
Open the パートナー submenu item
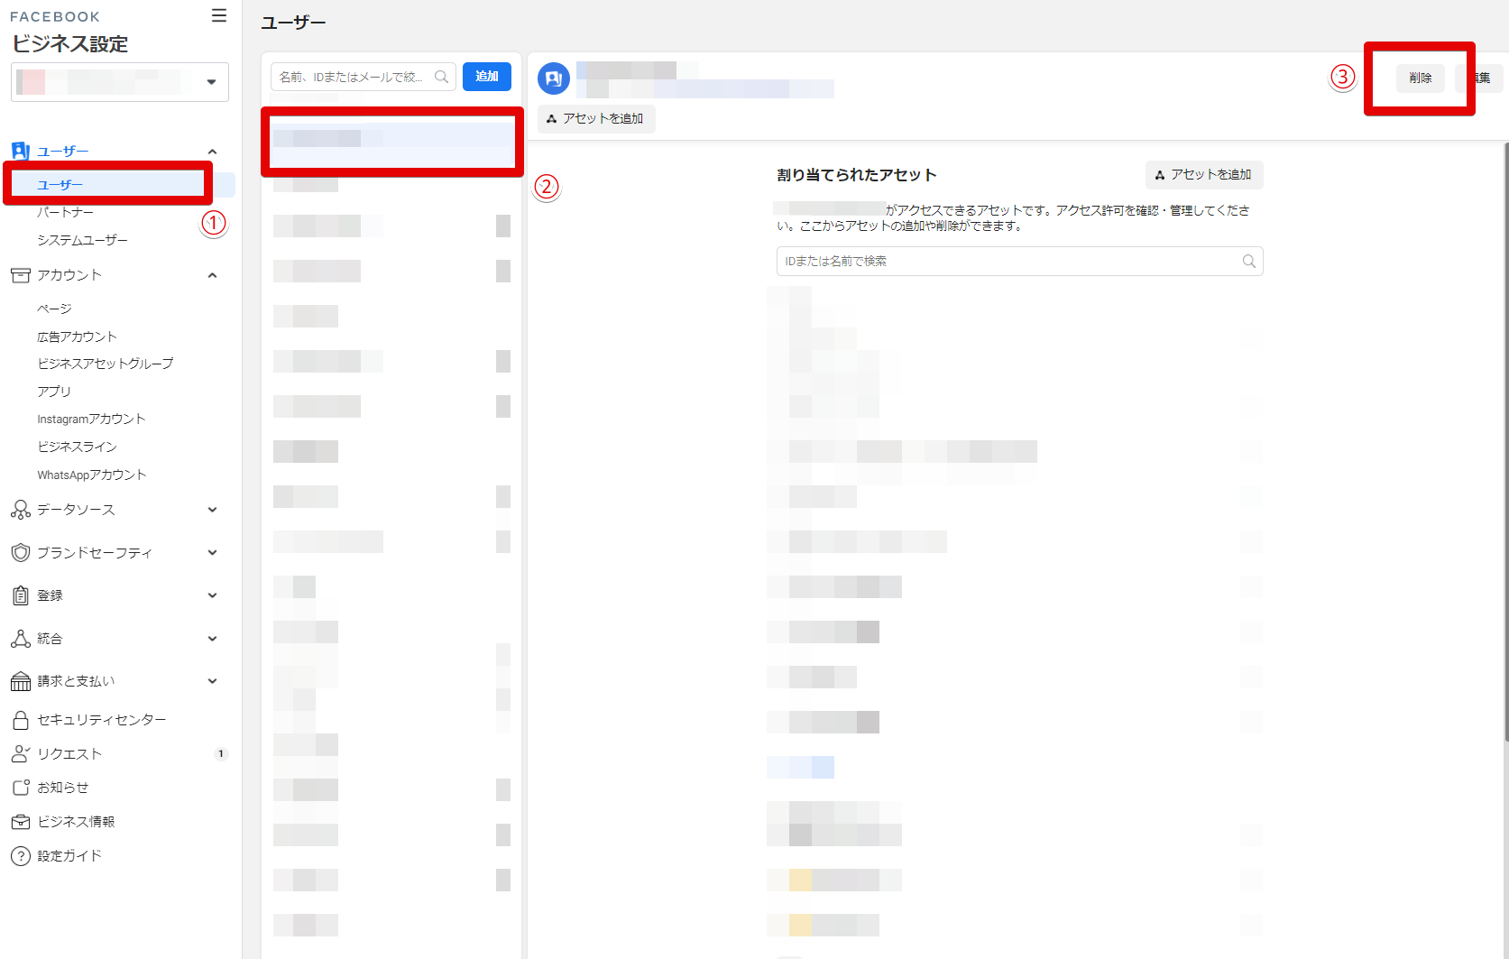click(65, 213)
